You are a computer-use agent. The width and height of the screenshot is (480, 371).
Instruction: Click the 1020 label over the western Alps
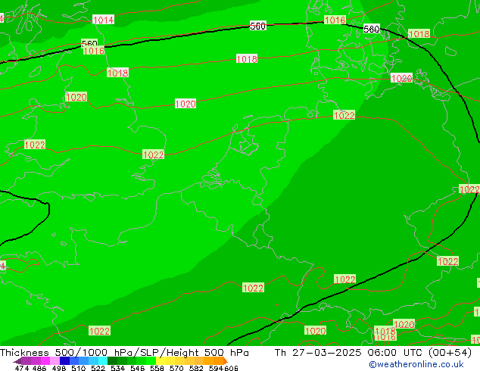(x=315, y=331)
